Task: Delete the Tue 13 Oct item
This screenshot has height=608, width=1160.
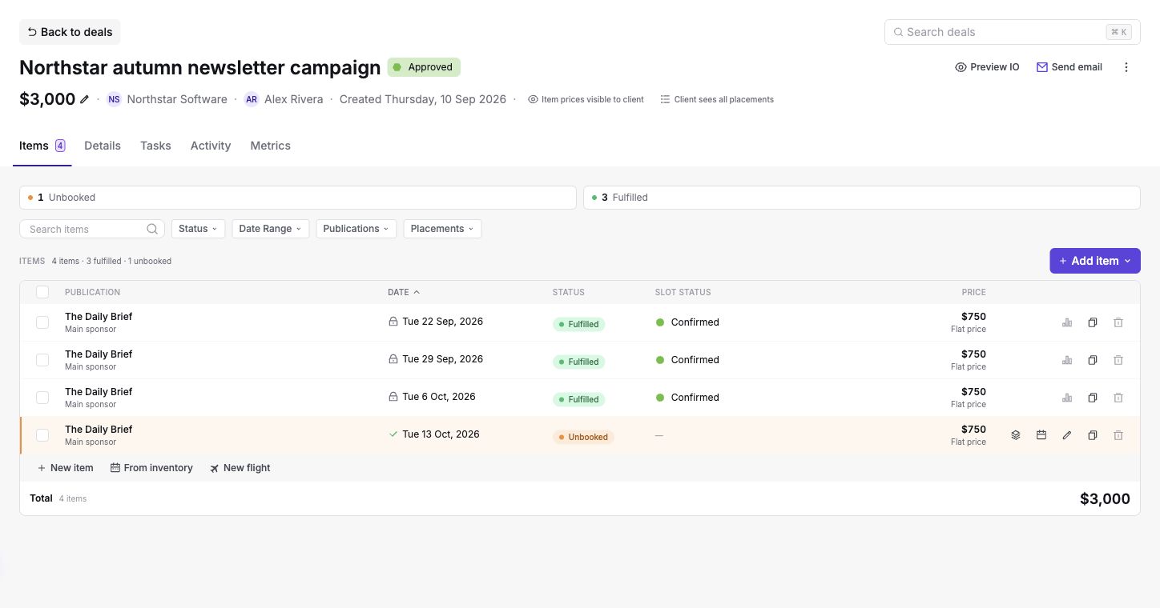Action: point(1118,435)
